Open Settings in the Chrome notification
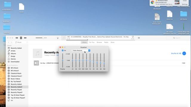The image size is (191, 107). click(184, 4)
